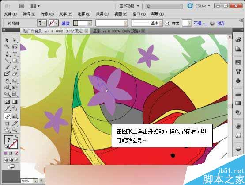Select the Scale tool
The height and width of the screenshot is (185, 245).
(x=15, y=81)
